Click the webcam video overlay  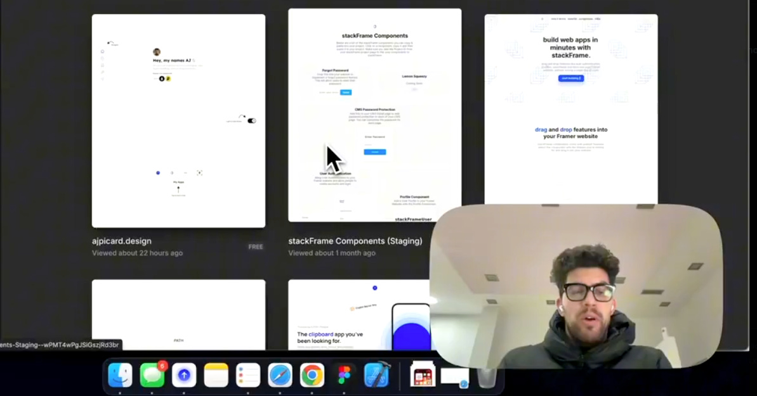click(576, 286)
